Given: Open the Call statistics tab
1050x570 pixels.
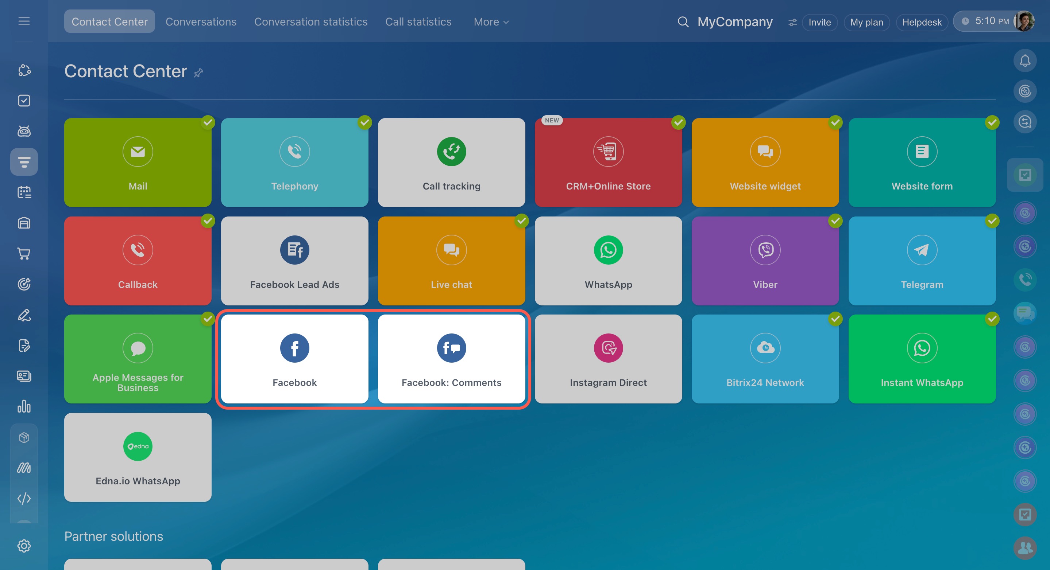Looking at the screenshot, I should (418, 22).
